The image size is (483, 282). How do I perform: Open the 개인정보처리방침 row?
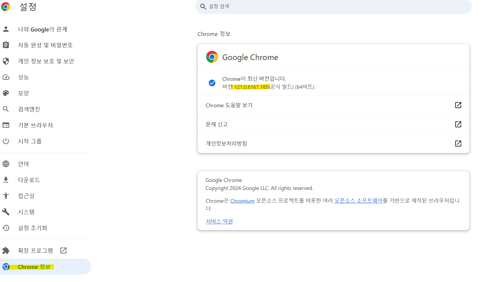click(x=334, y=144)
